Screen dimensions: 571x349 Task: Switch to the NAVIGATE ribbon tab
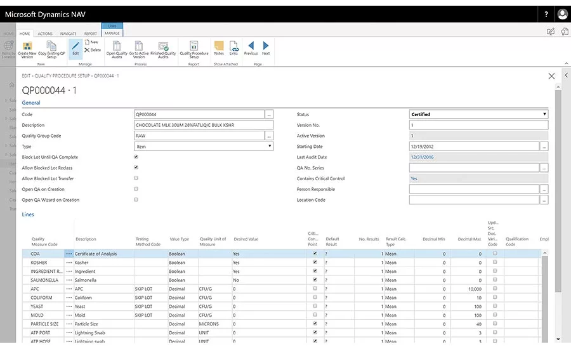click(69, 34)
